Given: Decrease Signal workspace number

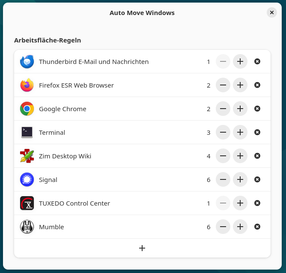Looking at the screenshot, I should point(223,179).
